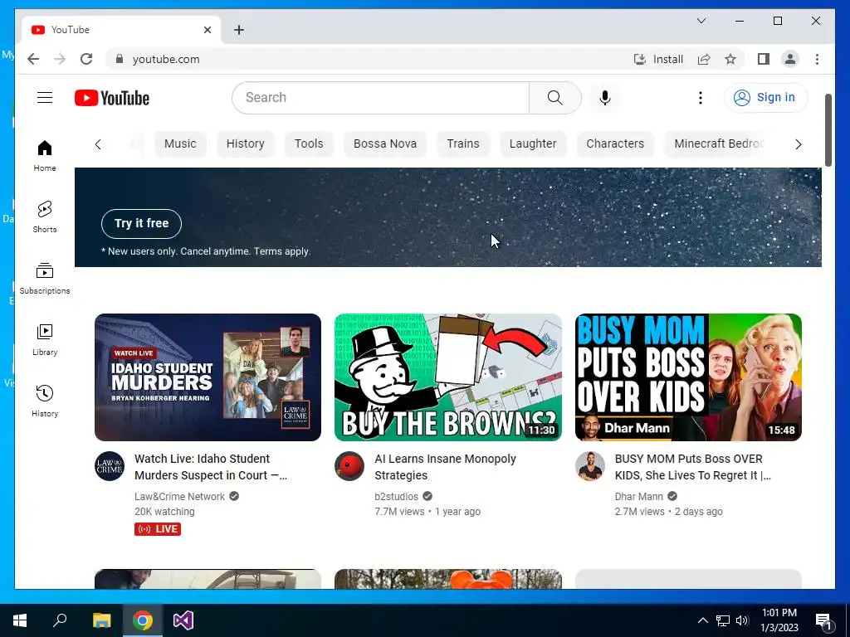Click Chrome back arrow

click(33, 59)
